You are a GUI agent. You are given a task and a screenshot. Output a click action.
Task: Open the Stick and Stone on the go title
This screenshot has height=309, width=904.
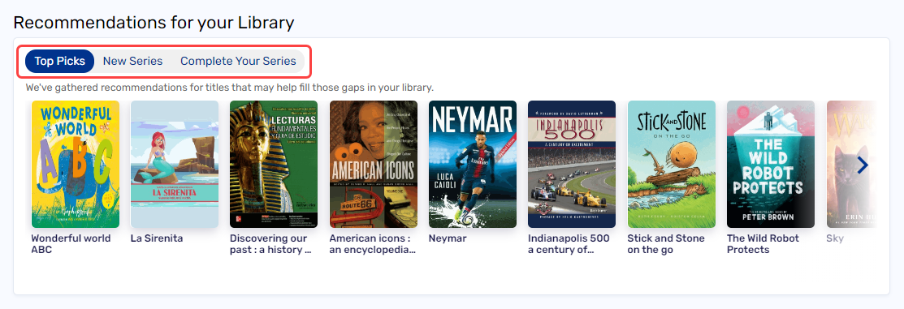pos(666,244)
